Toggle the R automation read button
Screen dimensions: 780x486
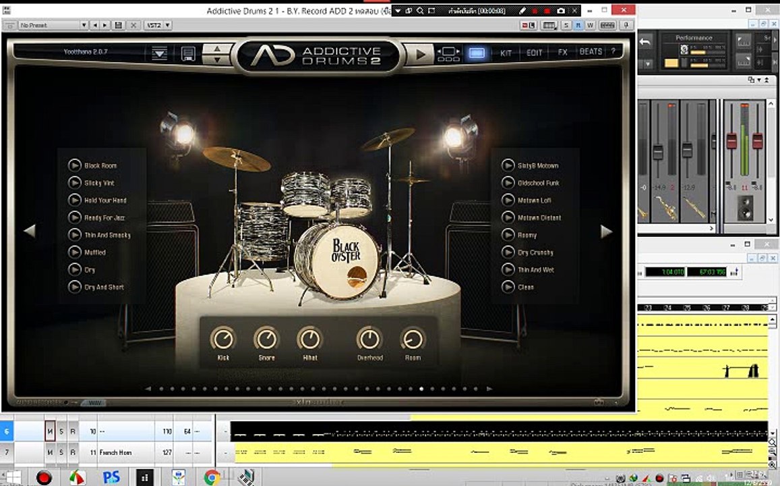pos(578,25)
